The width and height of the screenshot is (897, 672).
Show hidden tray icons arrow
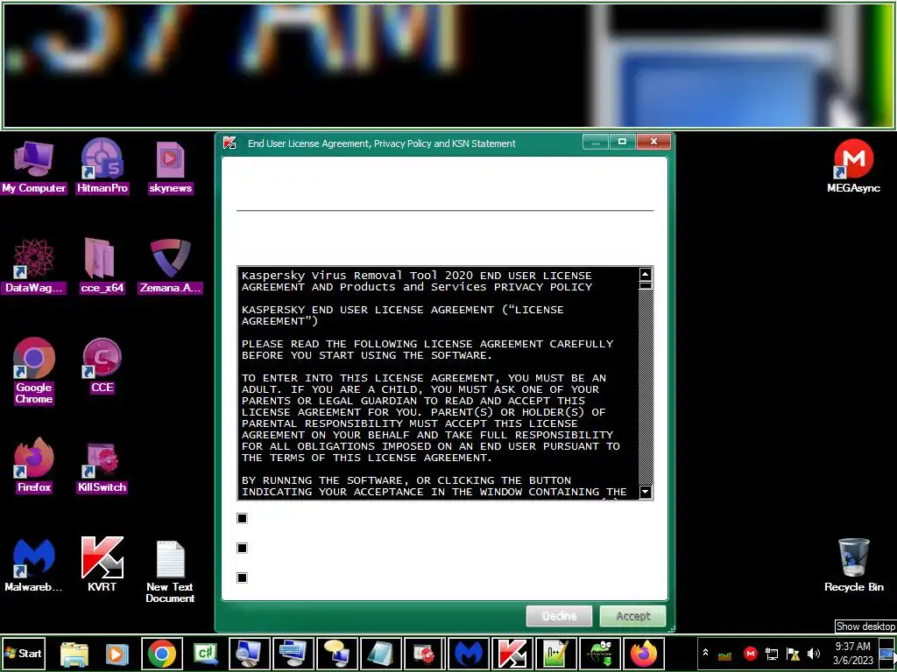click(705, 653)
